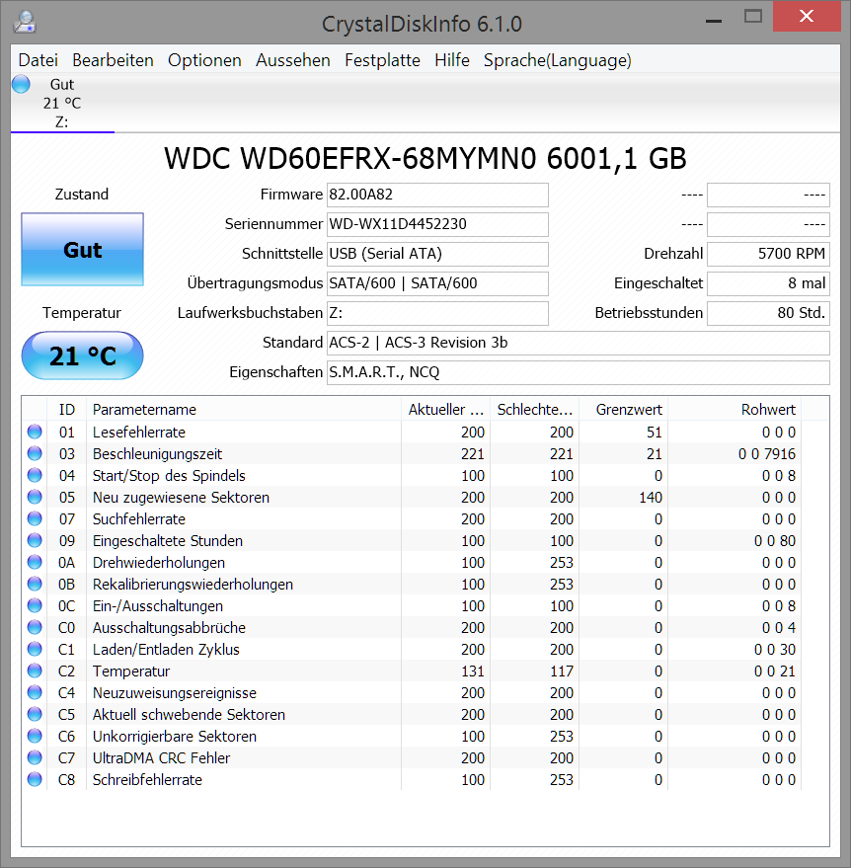Click status orb of Rekalibrierungswiederholungen row
Image resolution: width=851 pixels, height=868 pixels.
click(x=35, y=584)
